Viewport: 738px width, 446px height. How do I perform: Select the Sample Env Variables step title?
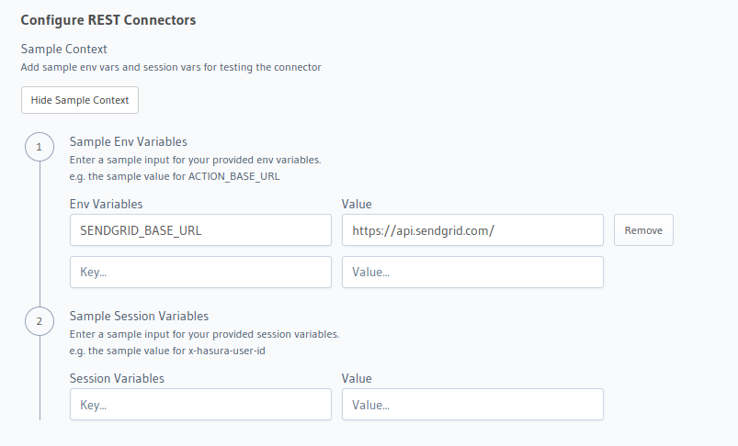pyautogui.click(x=129, y=141)
